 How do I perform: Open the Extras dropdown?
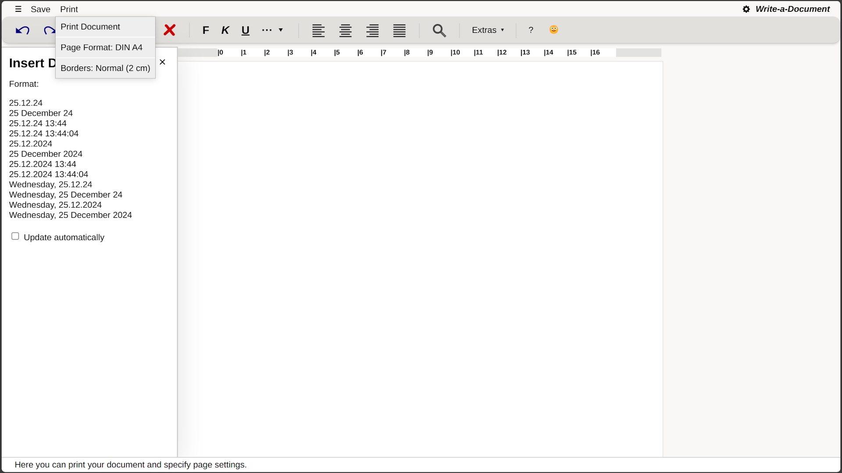coord(487,30)
